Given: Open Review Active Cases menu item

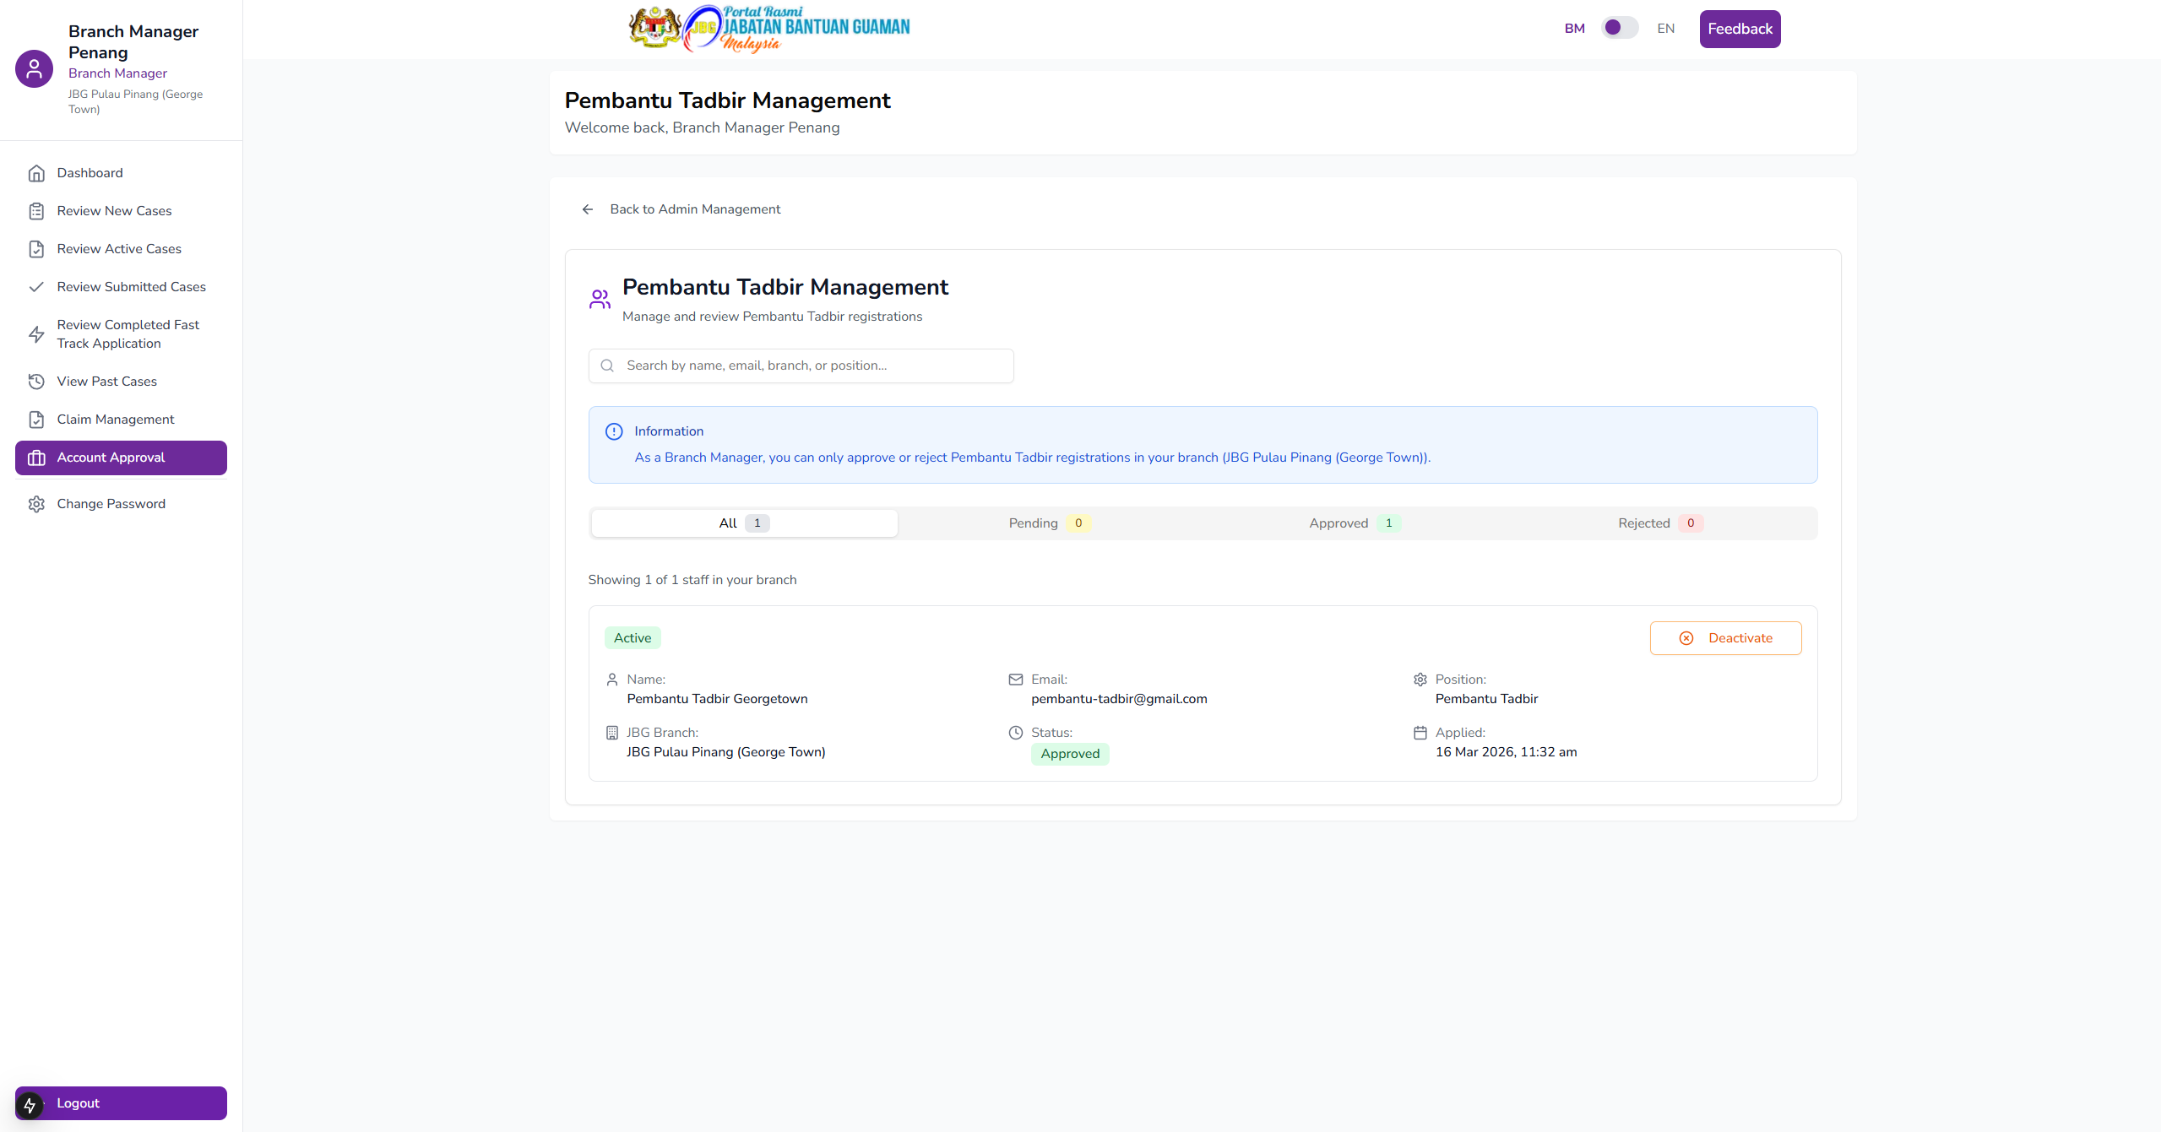Looking at the screenshot, I should (x=119, y=249).
